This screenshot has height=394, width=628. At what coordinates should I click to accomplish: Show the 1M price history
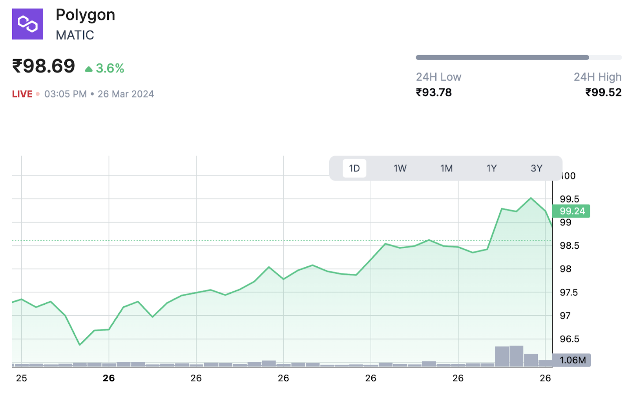pos(446,168)
